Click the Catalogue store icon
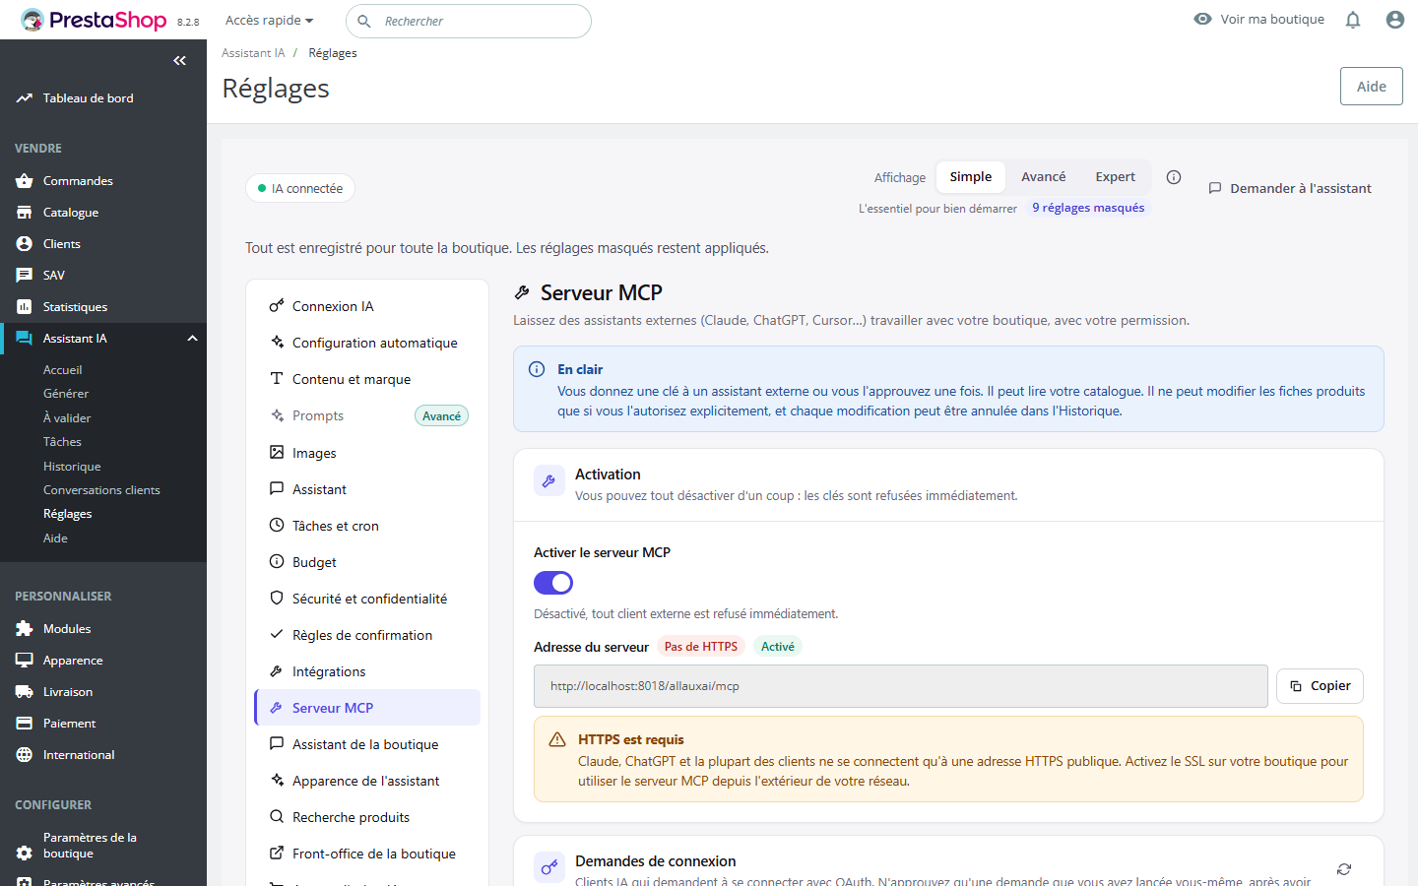This screenshot has width=1418, height=886. pyautogui.click(x=25, y=213)
